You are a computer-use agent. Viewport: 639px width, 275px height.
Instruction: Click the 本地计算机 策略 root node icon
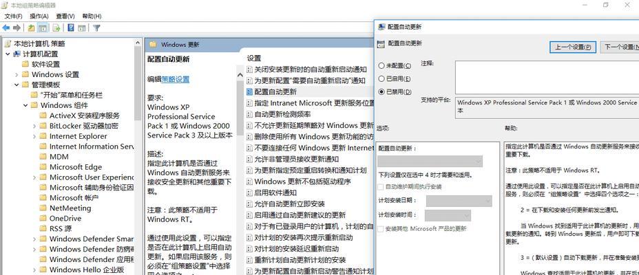click(8, 43)
